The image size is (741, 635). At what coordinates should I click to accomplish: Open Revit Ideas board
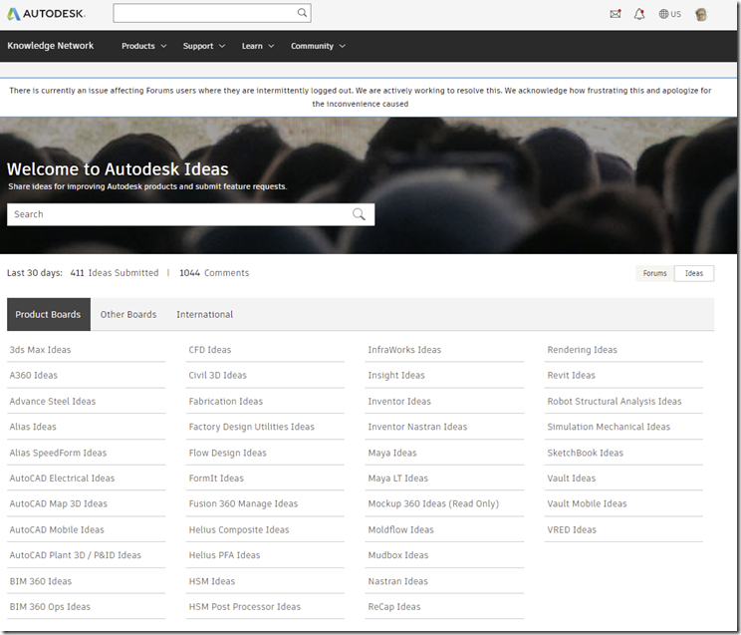[572, 375]
